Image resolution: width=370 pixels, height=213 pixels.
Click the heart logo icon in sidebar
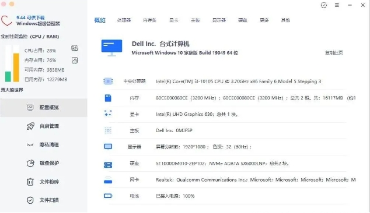(6, 21)
